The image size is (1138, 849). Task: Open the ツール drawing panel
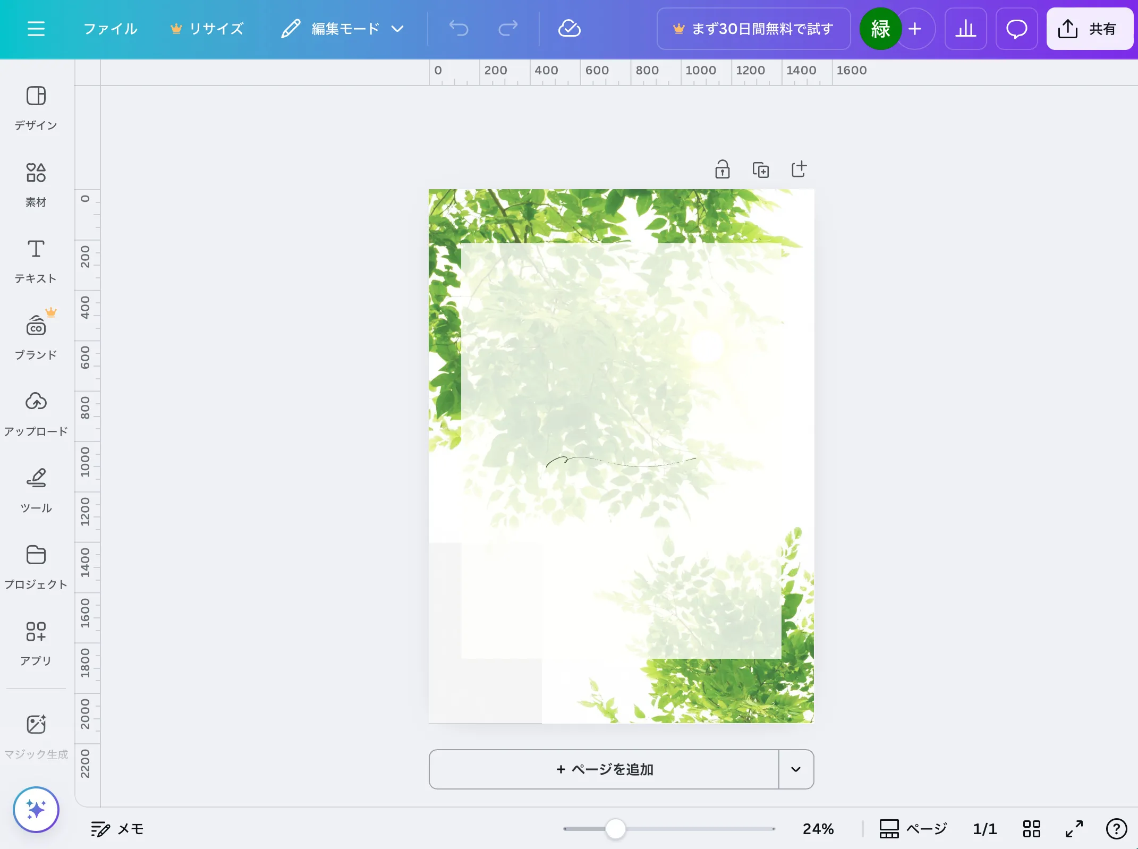[x=36, y=491]
